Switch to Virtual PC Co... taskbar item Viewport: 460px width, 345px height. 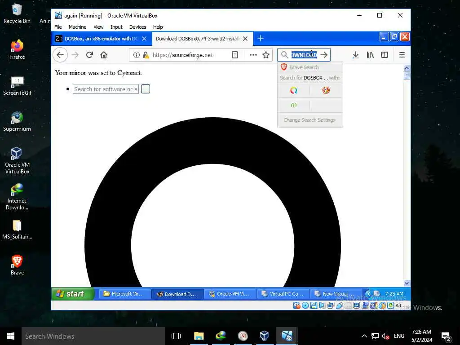pyautogui.click(x=283, y=294)
